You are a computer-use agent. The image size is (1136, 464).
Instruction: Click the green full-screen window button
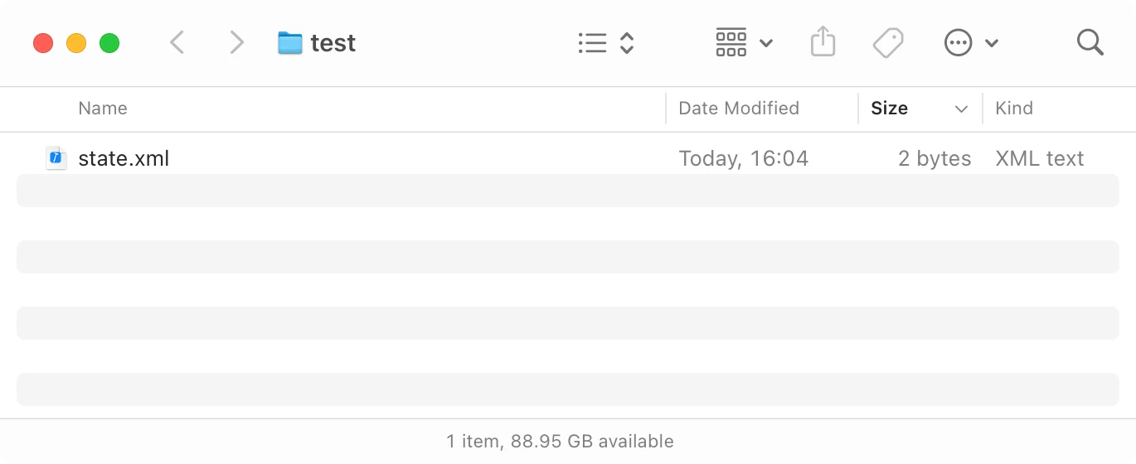(x=109, y=43)
